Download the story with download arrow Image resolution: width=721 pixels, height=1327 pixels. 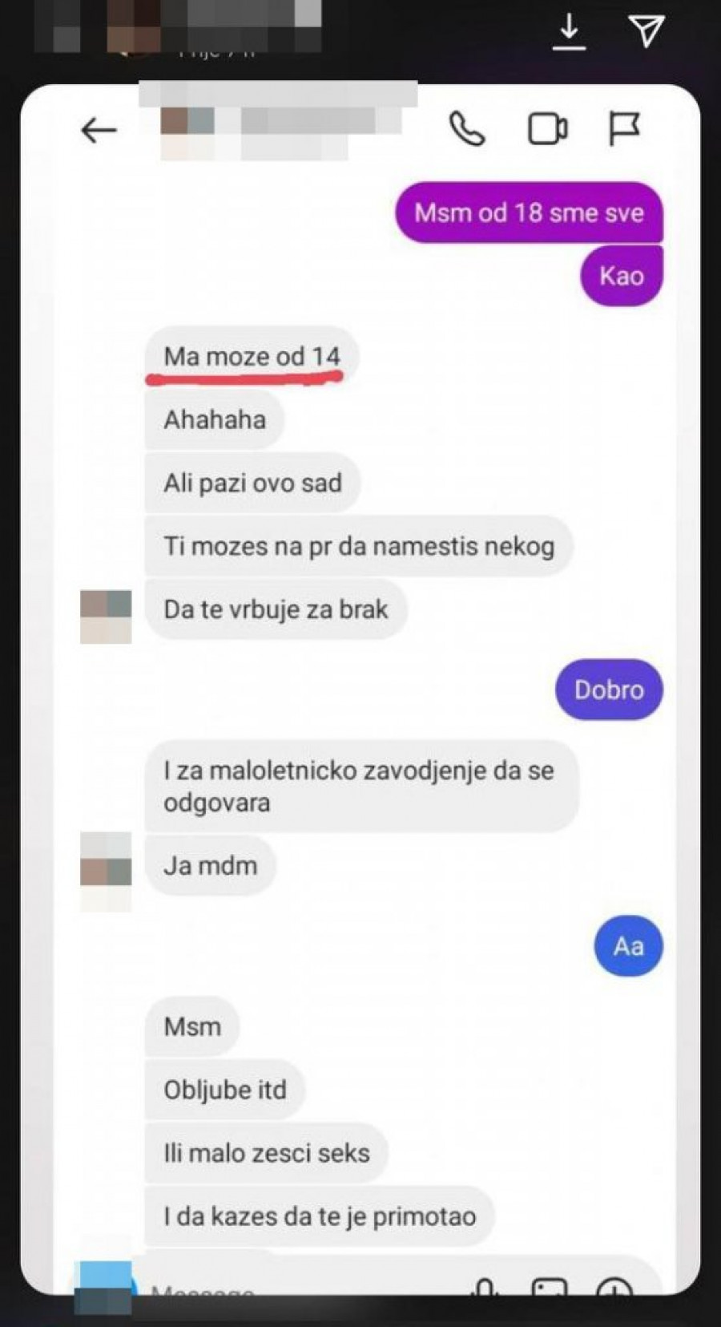pos(569,31)
